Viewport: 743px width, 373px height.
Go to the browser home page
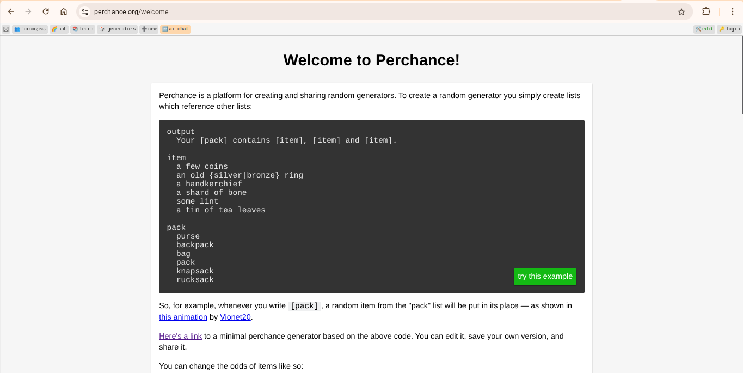64,11
